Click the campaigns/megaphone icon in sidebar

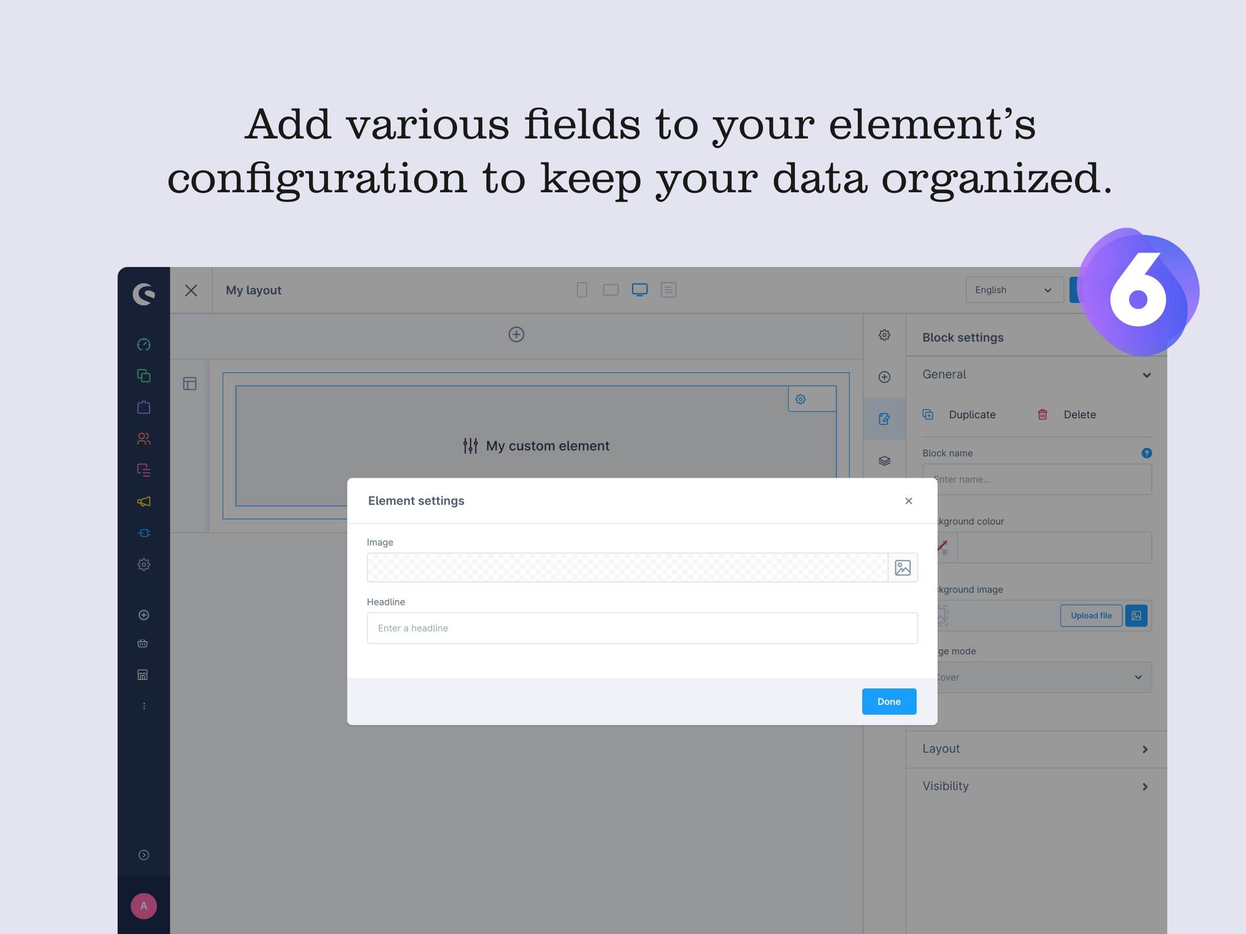pyautogui.click(x=144, y=500)
